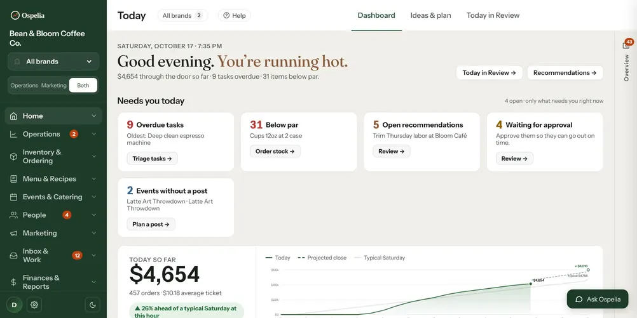This screenshot has height=318, width=637.
Task: Click the Finances & Reports dollar icon
Action: coord(13,282)
